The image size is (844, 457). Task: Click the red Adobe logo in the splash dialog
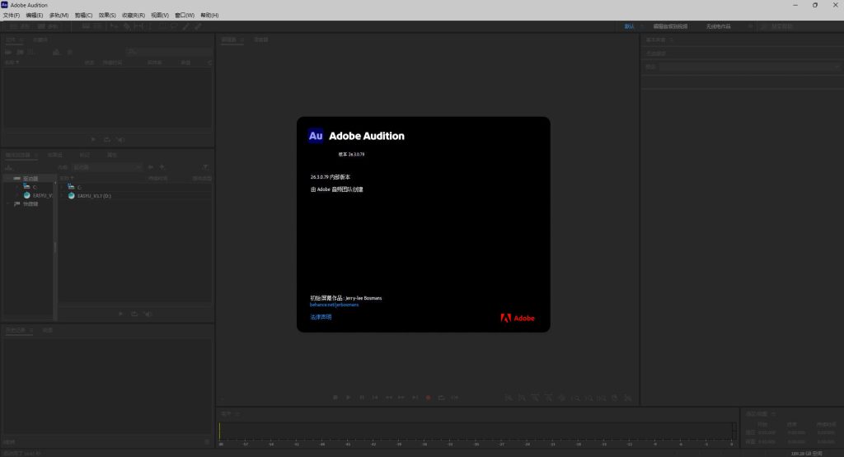518,318
